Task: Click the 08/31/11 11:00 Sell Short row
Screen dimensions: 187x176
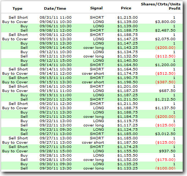Action: coord(92,18)
